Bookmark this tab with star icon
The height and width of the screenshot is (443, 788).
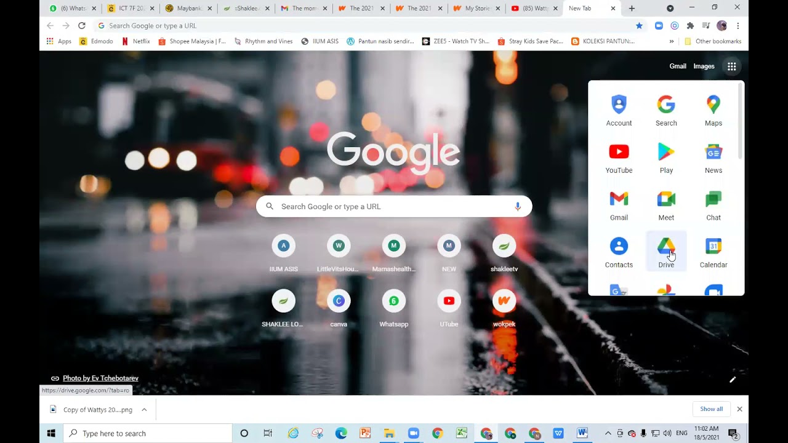coord(639,26)
